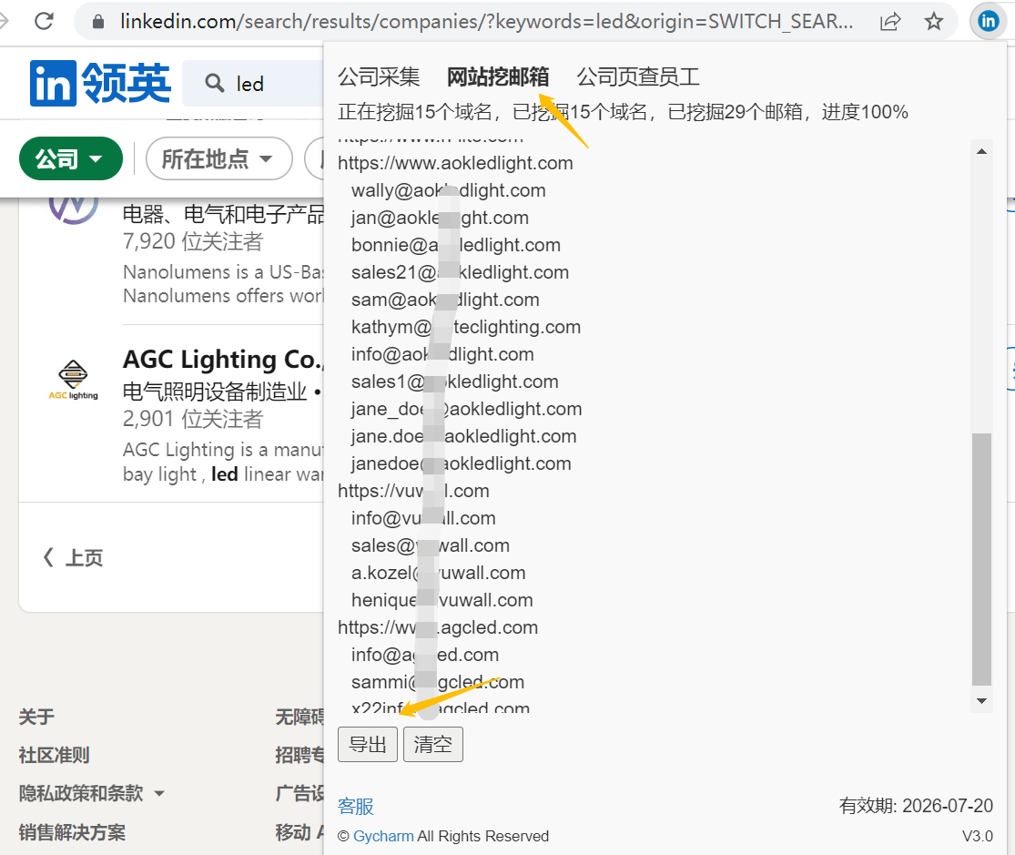Screen dimensions: 1015x855
Task: Open the Gycharm link
Action: click(x=383, y=836)
